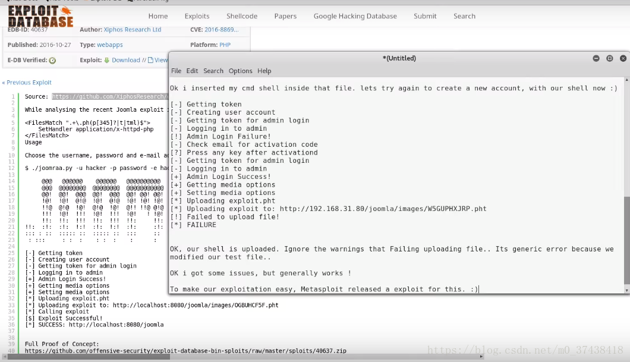The height and width of the screenshot is (362, 630).
Task: Open the CVE 2016-8869 link
Action: pos(221,29)
